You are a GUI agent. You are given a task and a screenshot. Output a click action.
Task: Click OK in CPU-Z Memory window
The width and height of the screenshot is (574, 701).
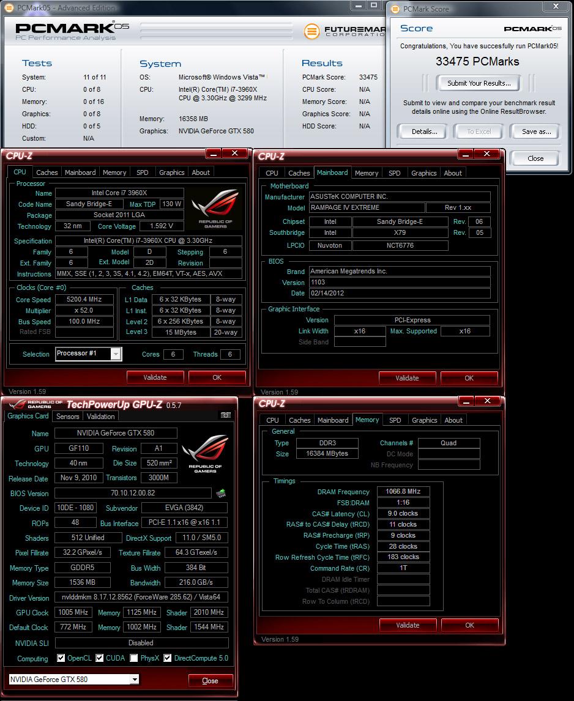click(469, 625)
